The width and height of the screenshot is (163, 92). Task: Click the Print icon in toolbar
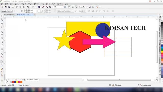point(12,7)
